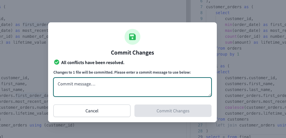Image resolution: width=286 pixels, height=138 pixels.
Task: Click 'customers.customer_id,' in right editor
Action: tap(250, 78)
